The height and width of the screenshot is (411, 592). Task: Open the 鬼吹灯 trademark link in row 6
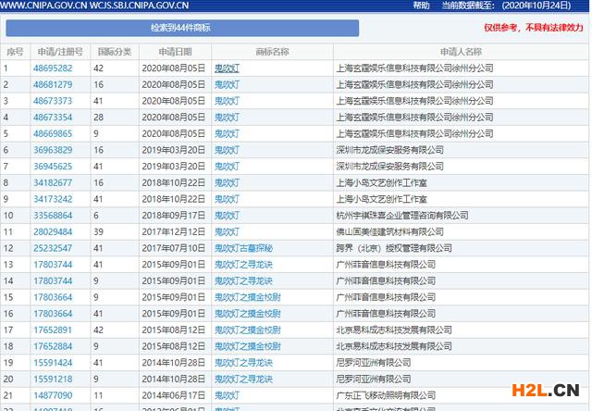227,150
